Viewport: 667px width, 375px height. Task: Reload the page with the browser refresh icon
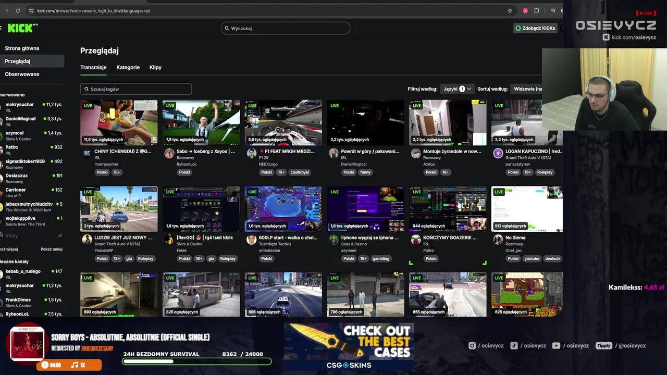click(x=18, y=10)
